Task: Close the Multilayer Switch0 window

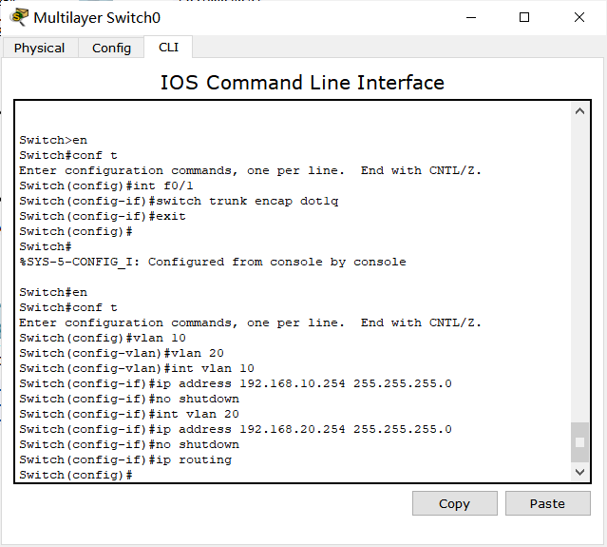Action: click(x=579, y=17)
